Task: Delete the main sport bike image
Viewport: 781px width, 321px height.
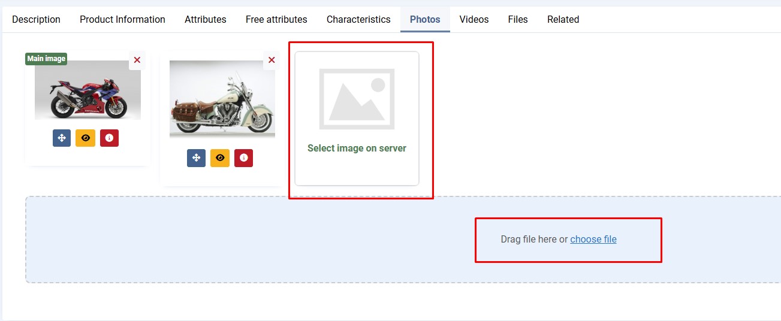Action: point(137,60)
